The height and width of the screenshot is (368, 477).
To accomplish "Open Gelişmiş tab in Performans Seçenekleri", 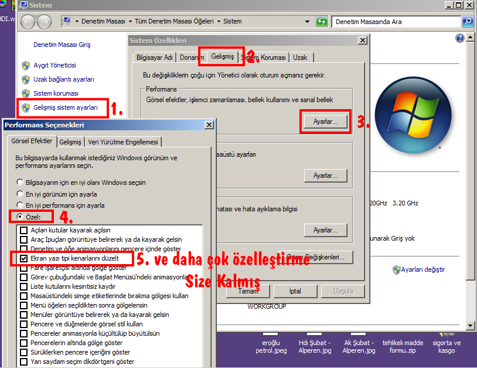I will (70, 142).
